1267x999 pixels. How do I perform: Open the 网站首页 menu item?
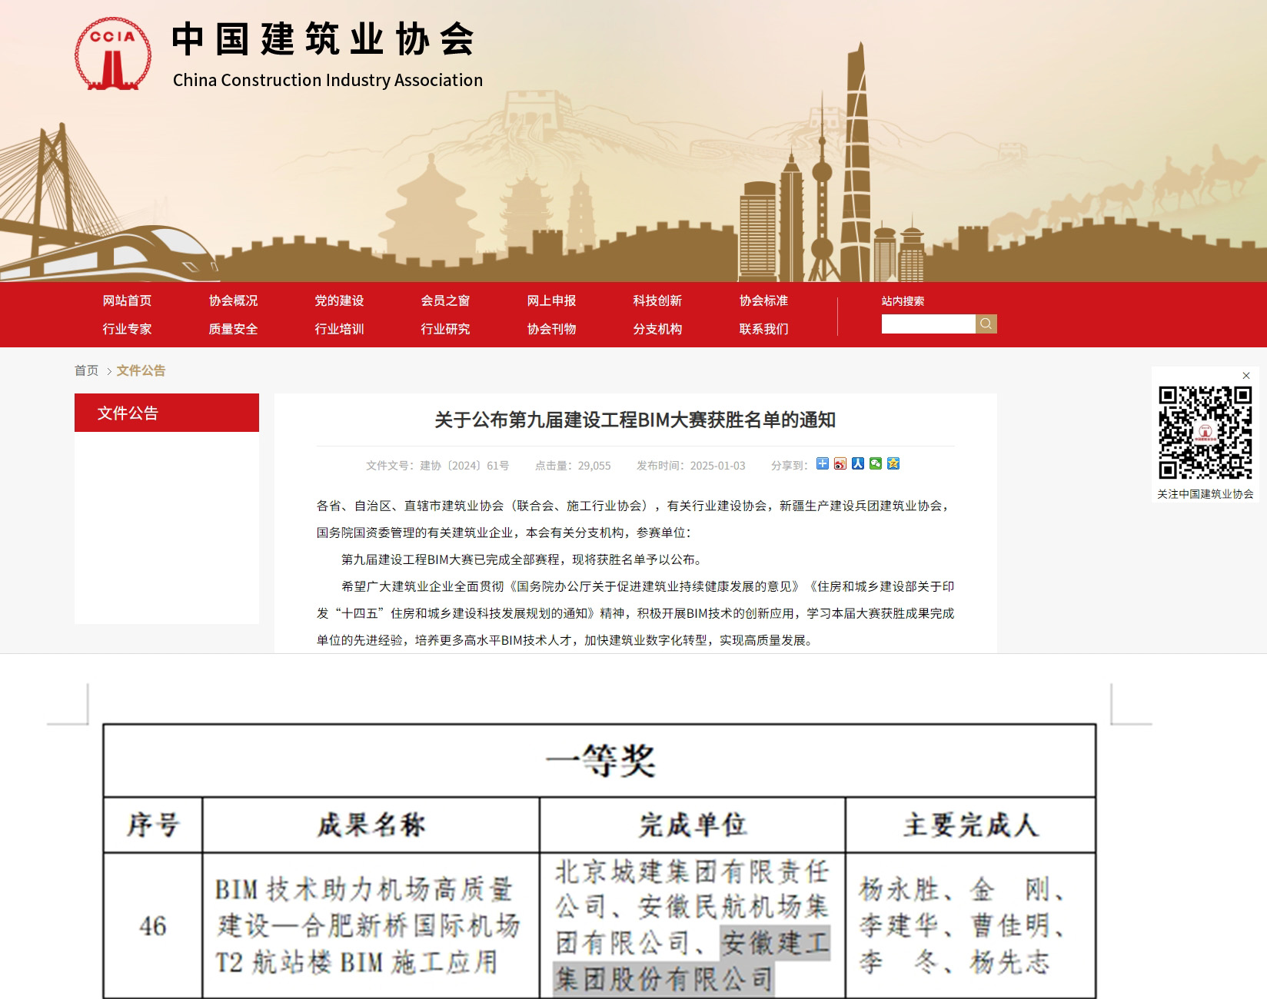(128, 301)
